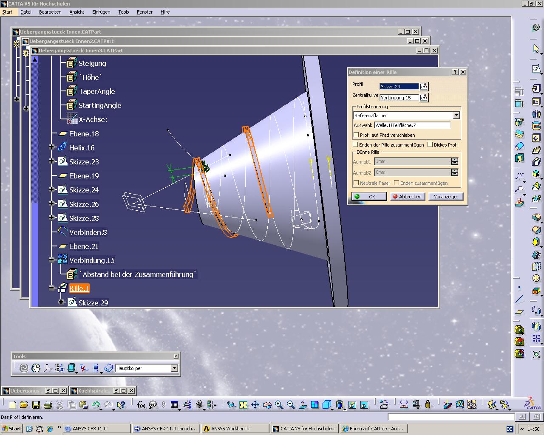Viewport: 544px width, 435px height.
Task: Toggle 'Enden zusammenfügen' checkbox in Dünne Rille
Action: pos(397,183)
